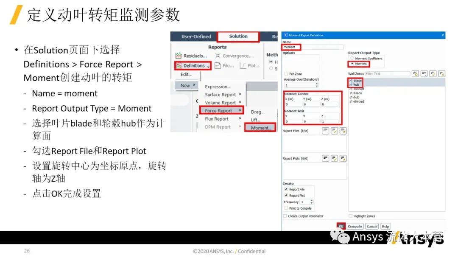Select the second Method radio button
458x258 pixels.
[271, 68]
